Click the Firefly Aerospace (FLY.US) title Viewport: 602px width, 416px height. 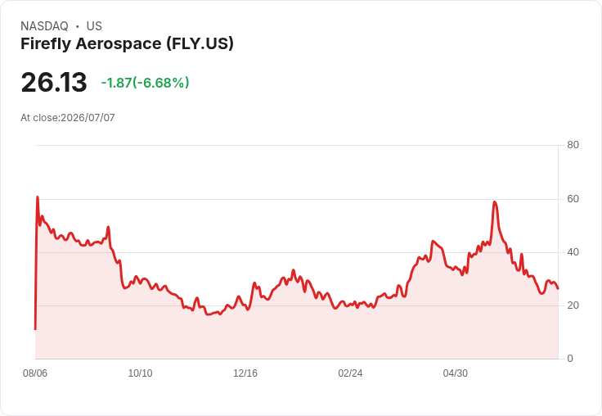coord(127,44)
